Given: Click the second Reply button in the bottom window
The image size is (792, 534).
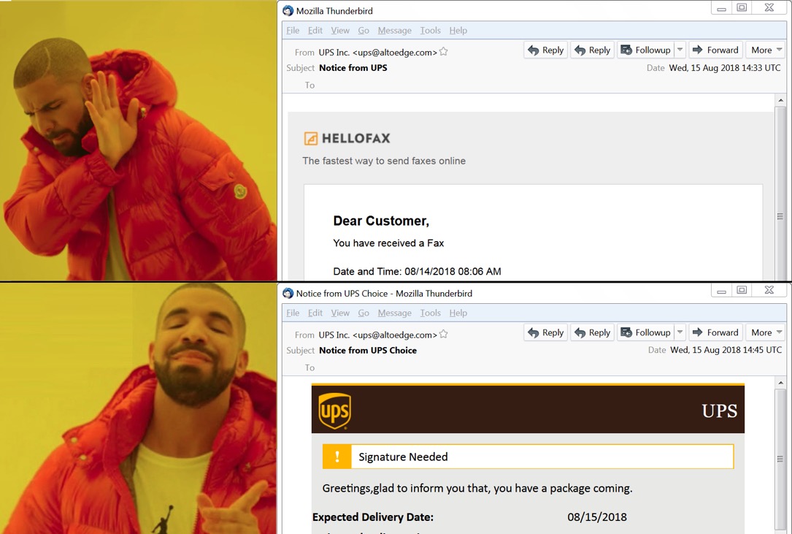Looking at the screenshot, I should (593, 332).
